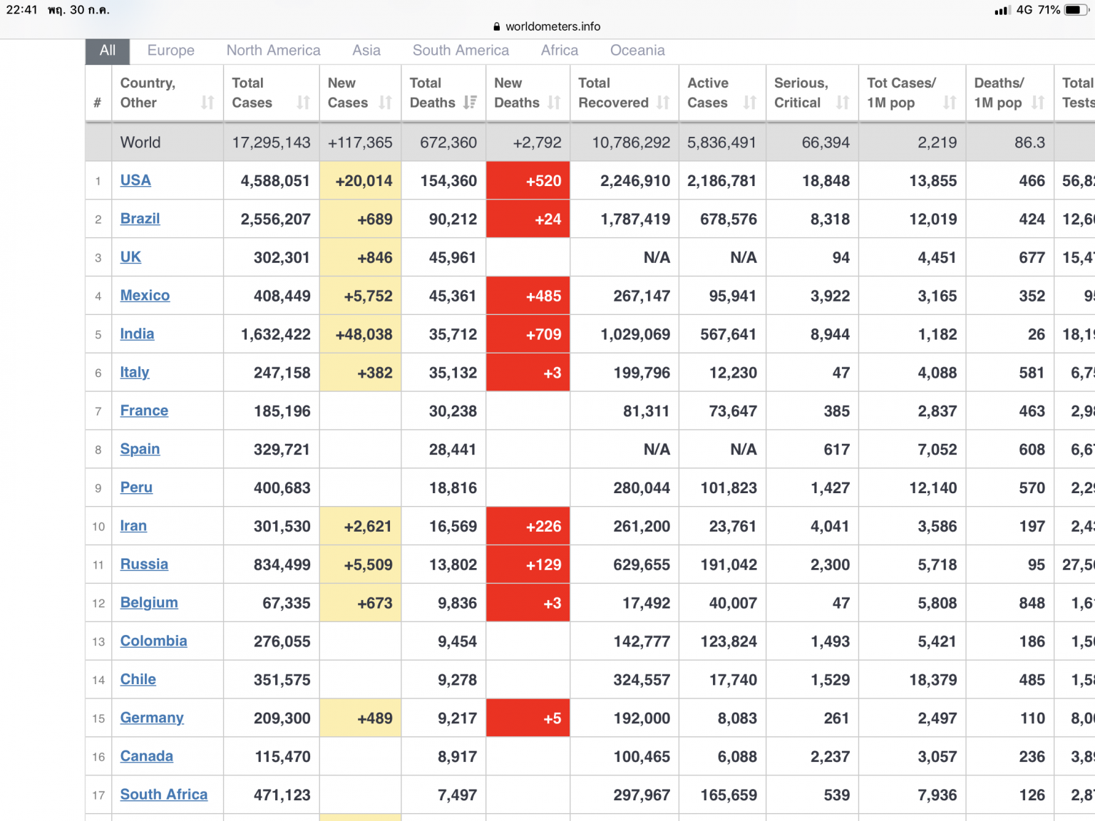Open the South Africa country link

[164, 795]
